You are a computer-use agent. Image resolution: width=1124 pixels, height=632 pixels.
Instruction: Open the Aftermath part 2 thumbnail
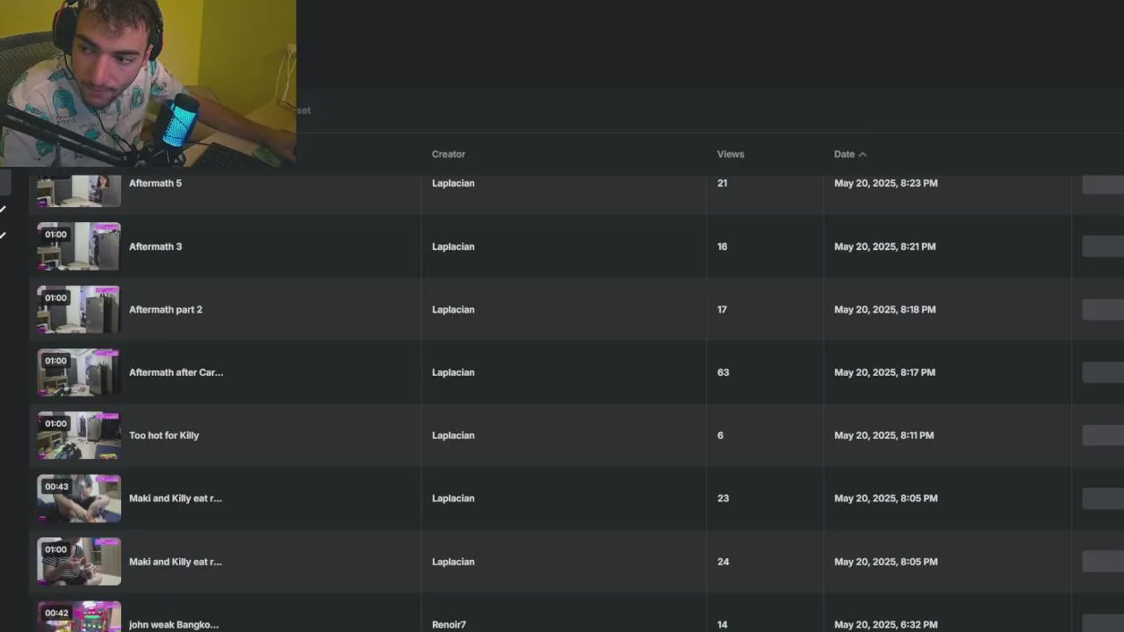pyautogui.click(x=79, y=310)
